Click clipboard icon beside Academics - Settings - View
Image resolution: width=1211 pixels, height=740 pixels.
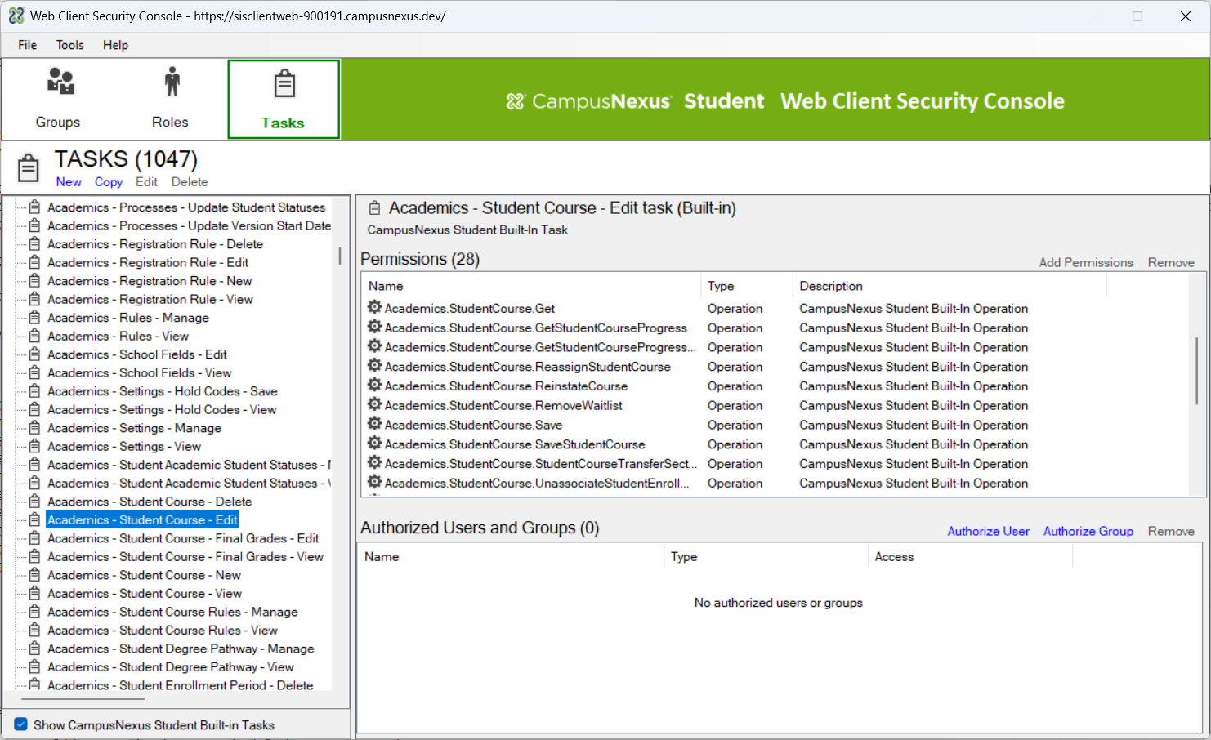34,446
